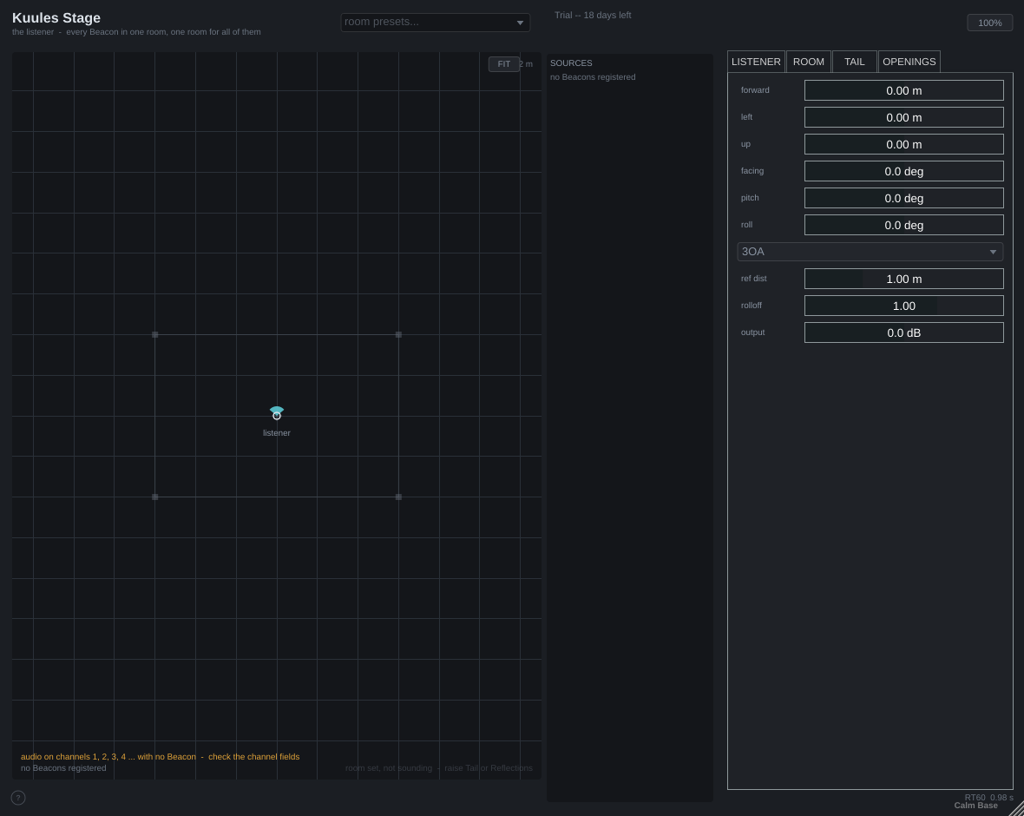
Task: Open the 100% zoom scale selector
Action: [990, 23]
